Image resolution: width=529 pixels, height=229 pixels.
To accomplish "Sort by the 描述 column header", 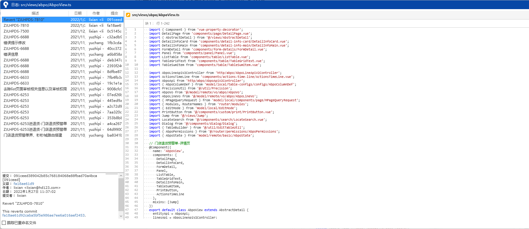I will point(35,13).
